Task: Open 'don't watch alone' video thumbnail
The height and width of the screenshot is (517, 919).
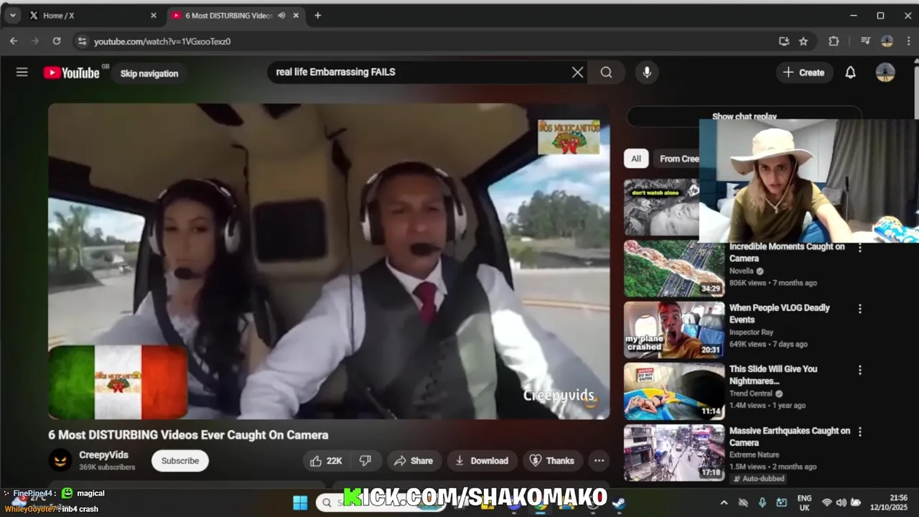Action: (661, 207)
